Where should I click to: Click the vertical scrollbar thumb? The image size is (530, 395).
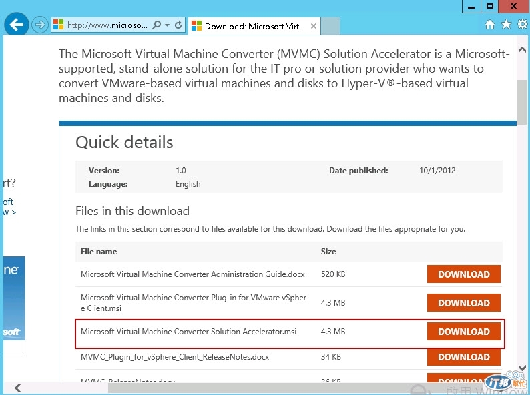(x=522, y=102)
